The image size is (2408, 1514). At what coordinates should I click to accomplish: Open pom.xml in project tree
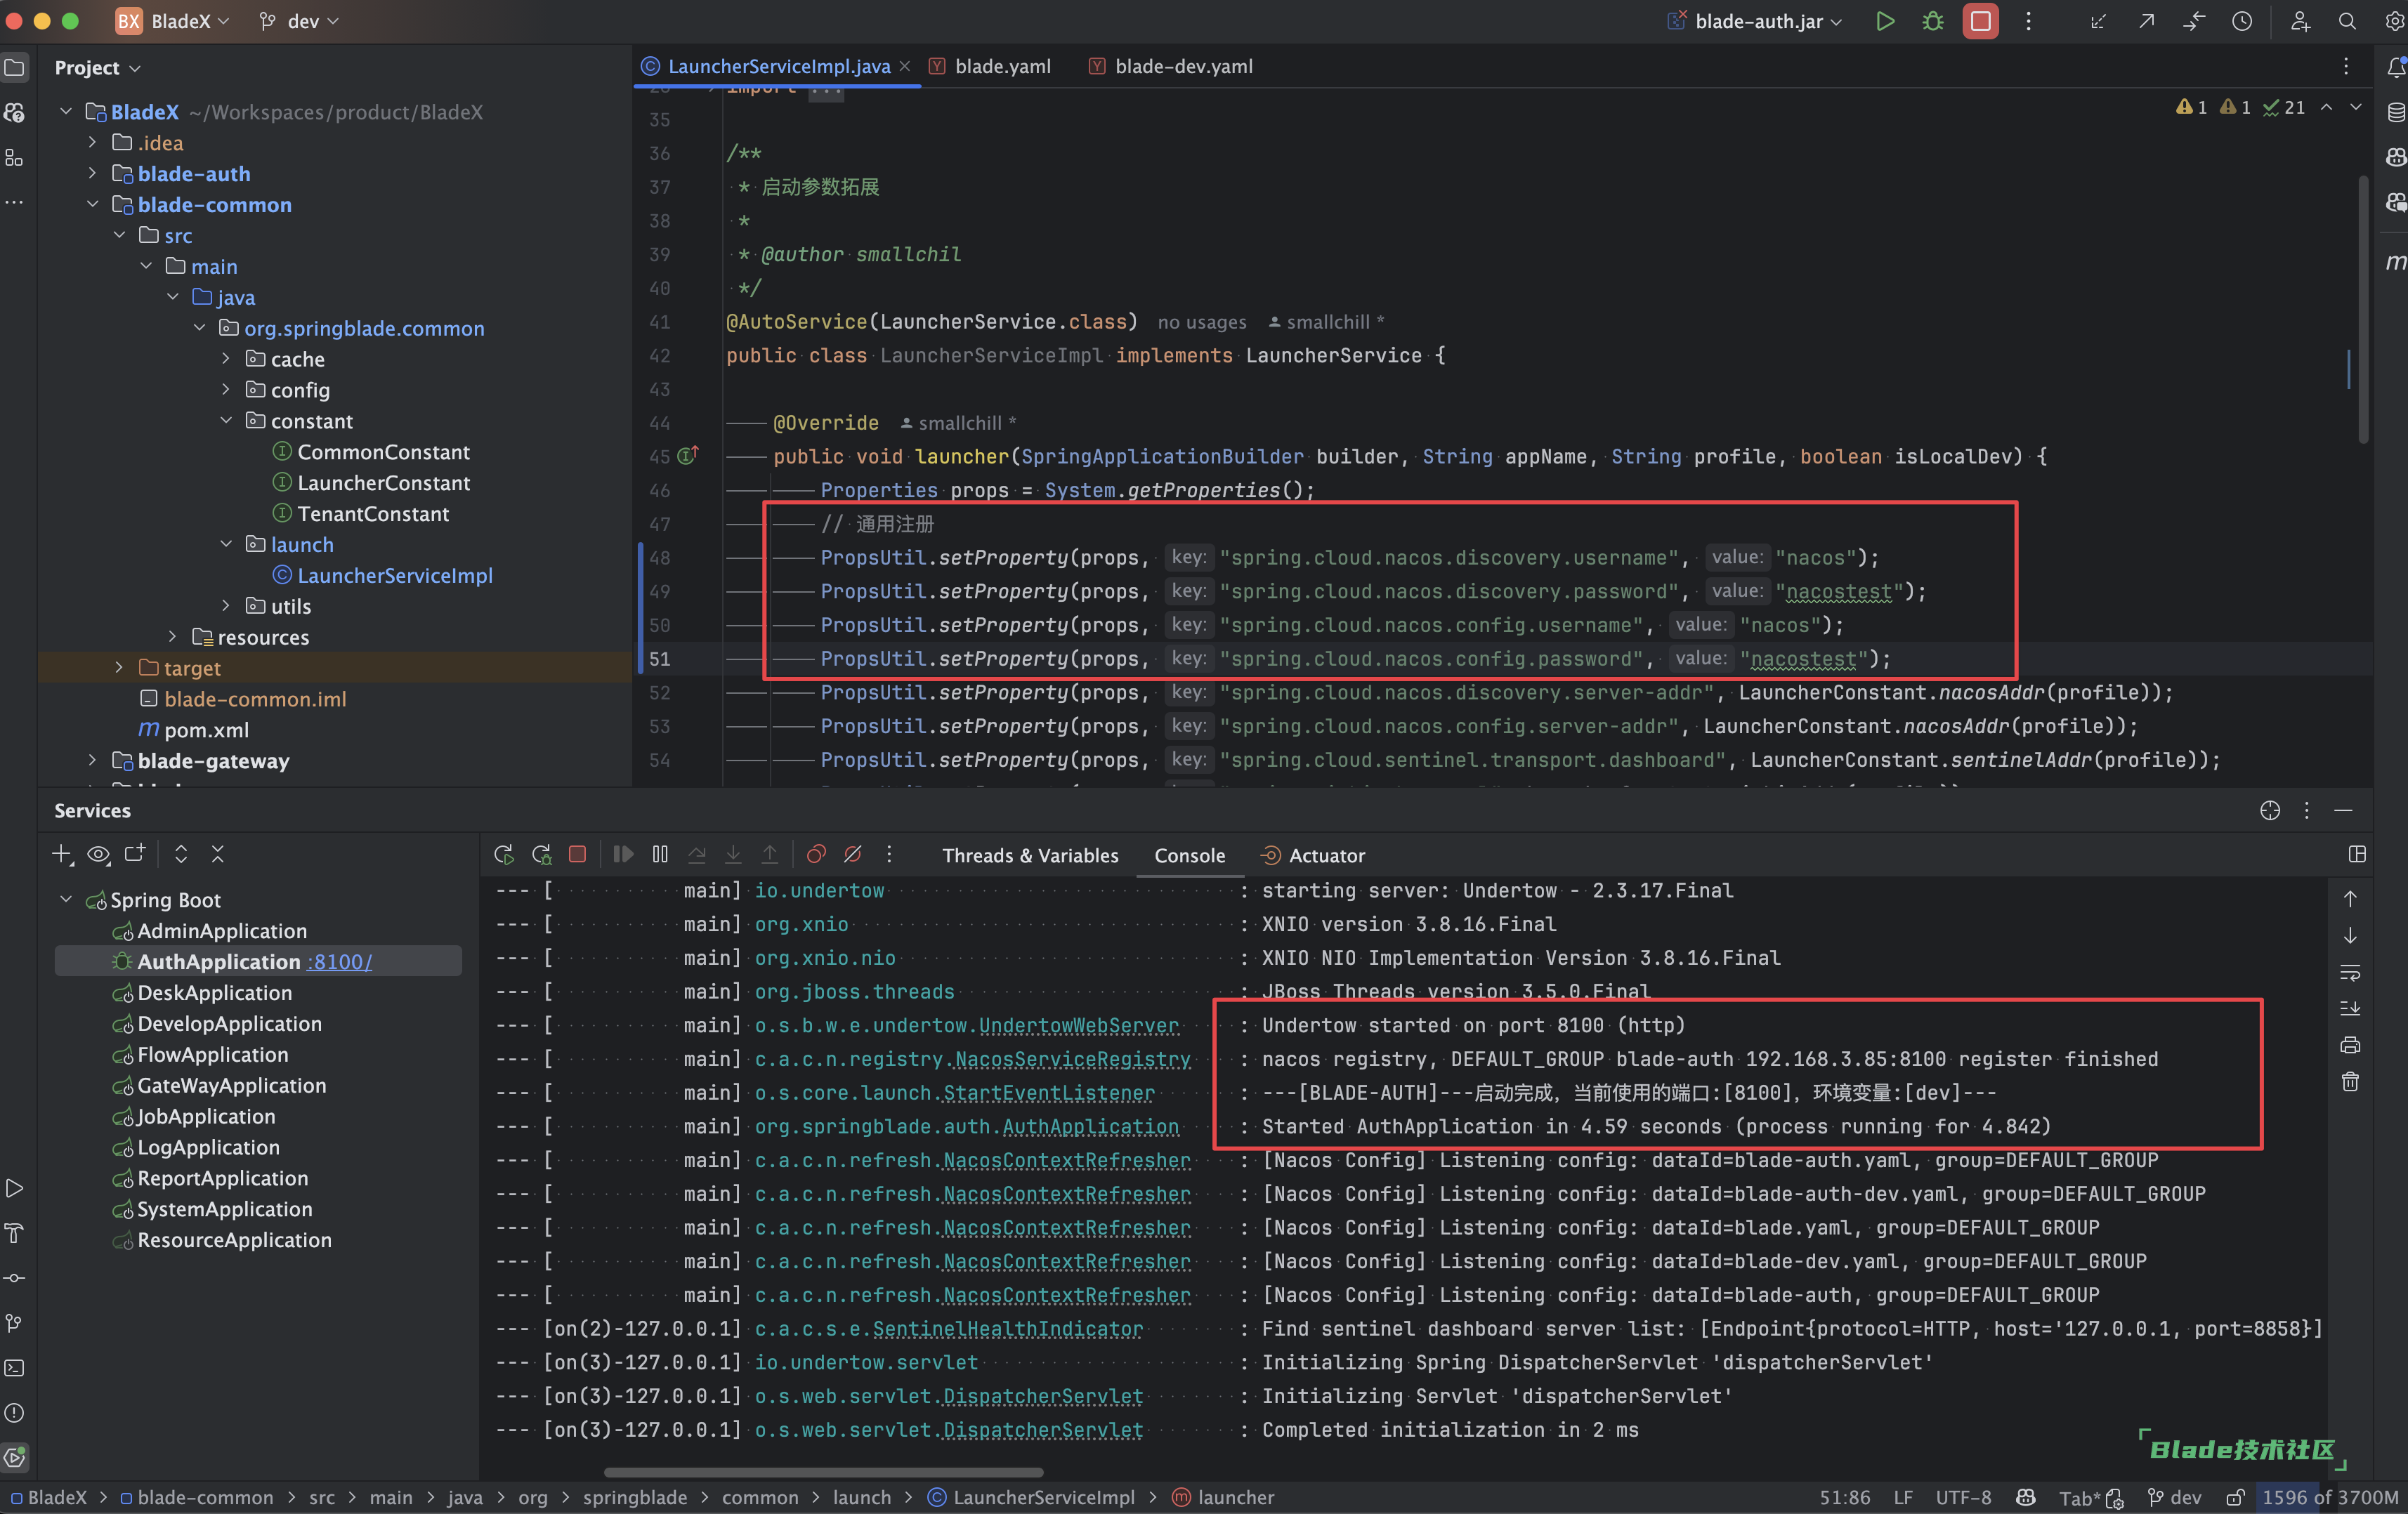click(206, 729)
